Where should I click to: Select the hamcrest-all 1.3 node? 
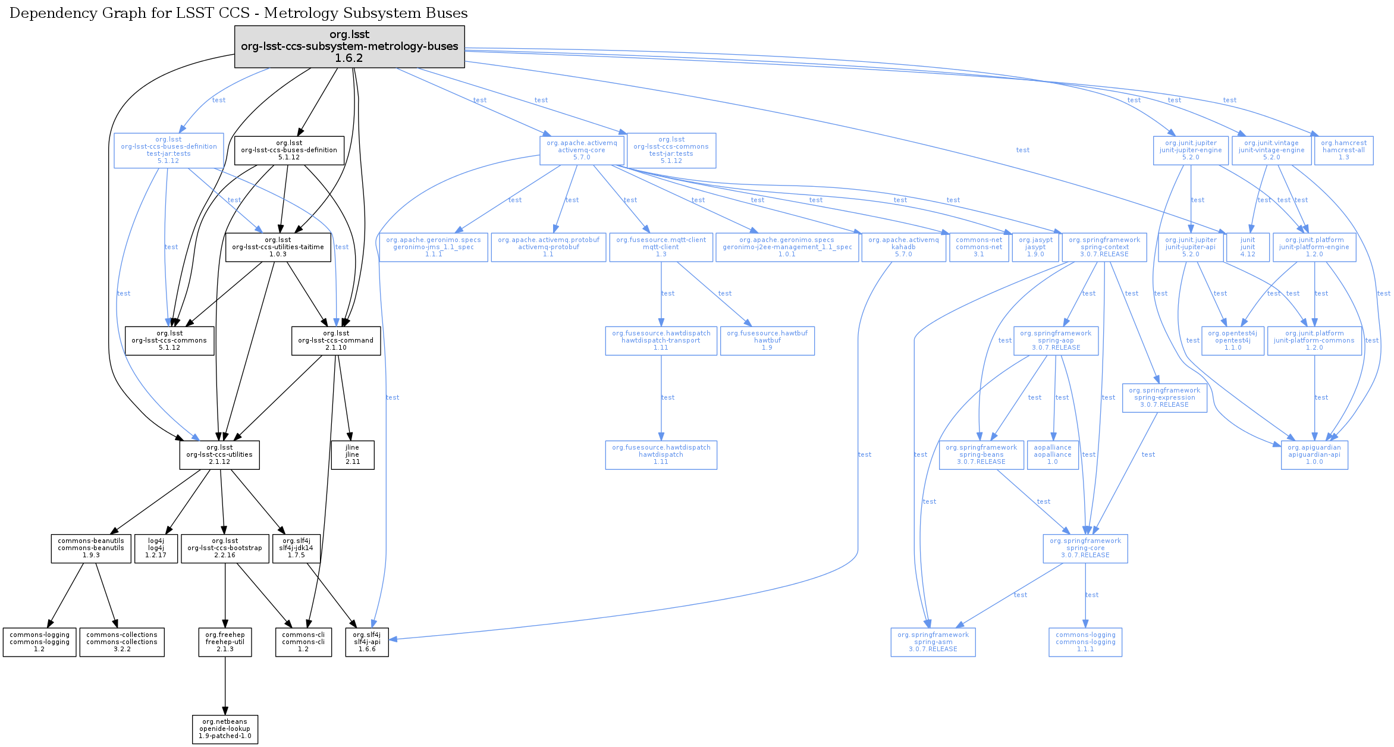point(1343,150)
